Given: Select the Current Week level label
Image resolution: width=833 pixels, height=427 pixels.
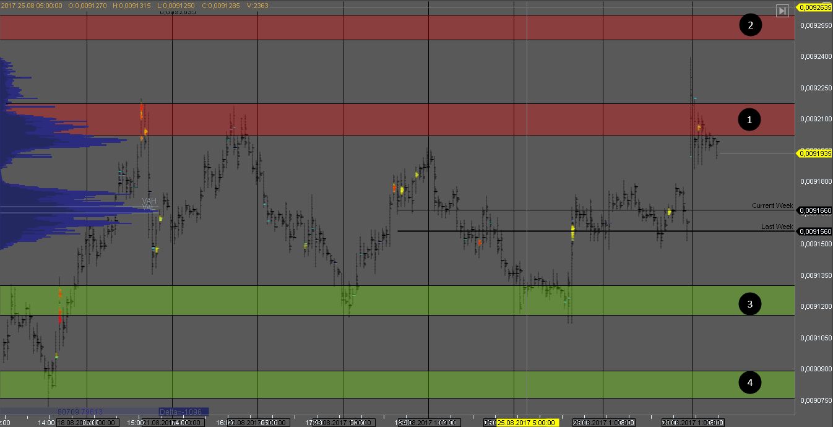Looking at the screenshot, I should pos(772,205).
